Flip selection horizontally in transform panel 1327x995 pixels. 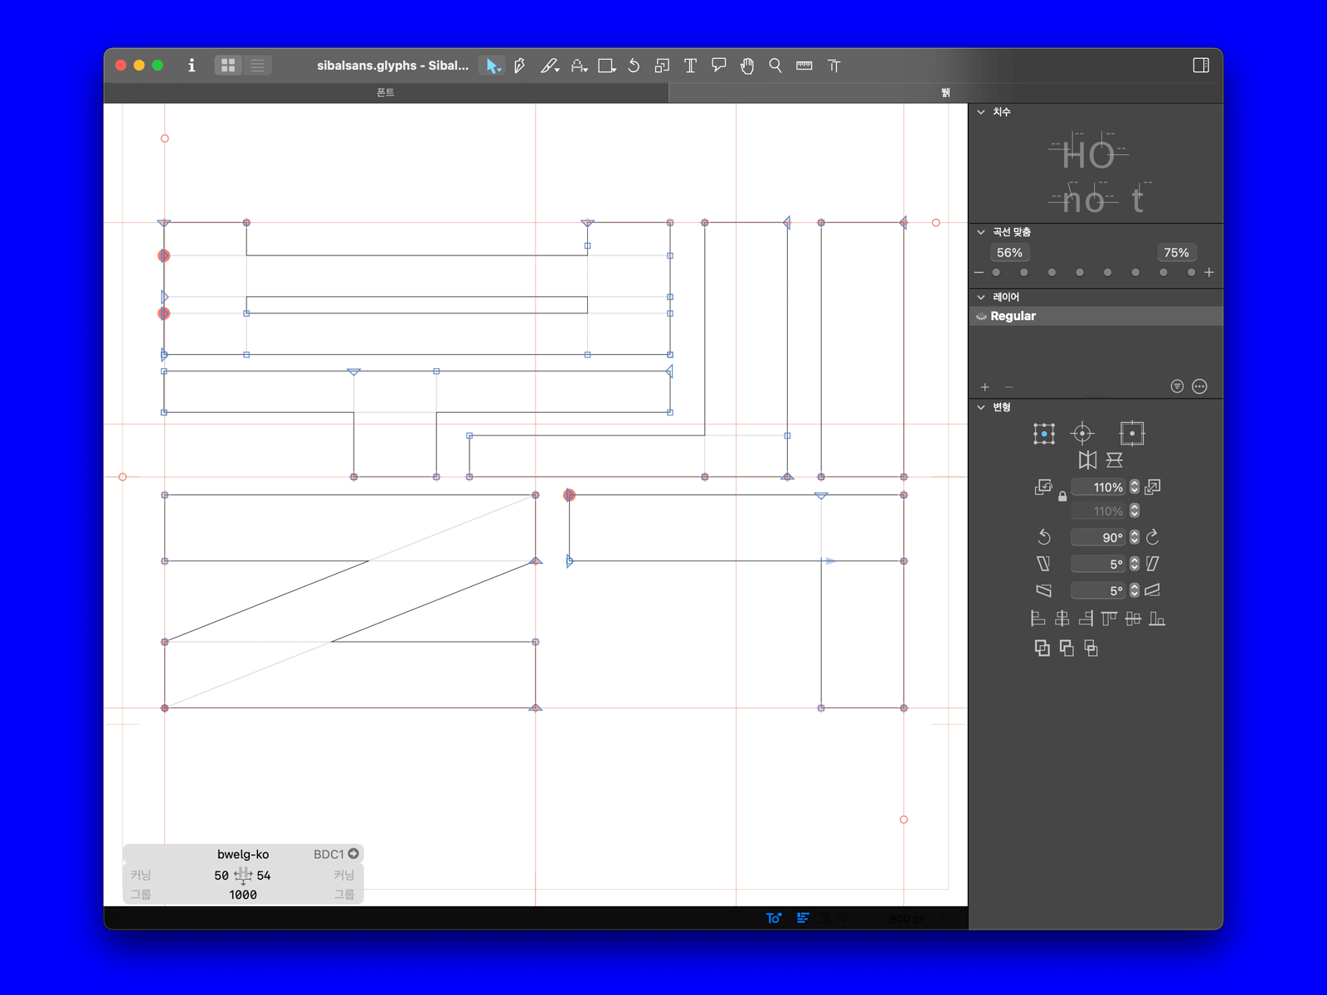[1087, 460]
